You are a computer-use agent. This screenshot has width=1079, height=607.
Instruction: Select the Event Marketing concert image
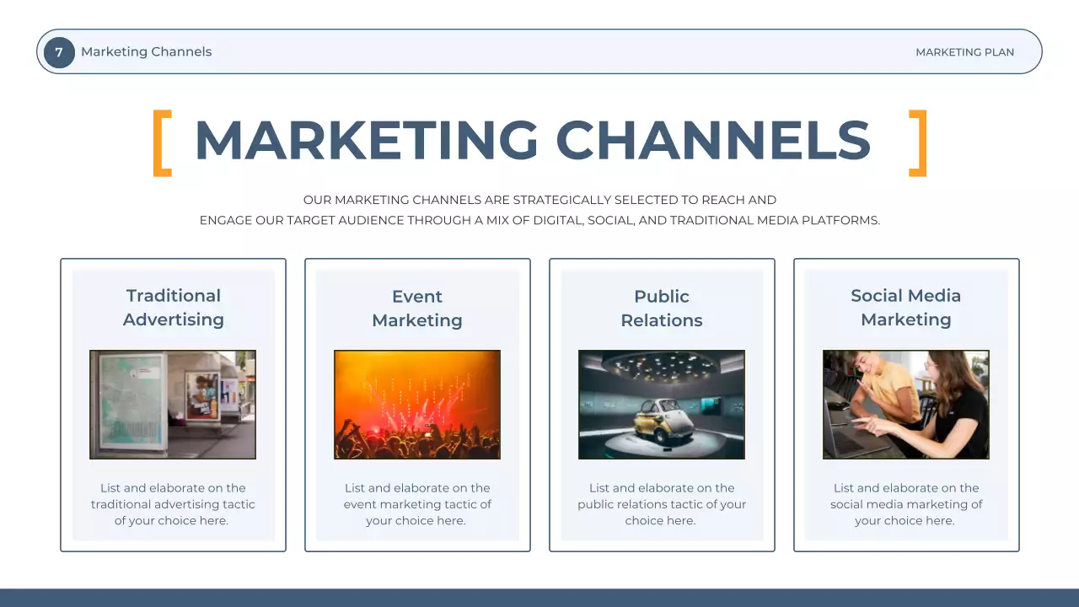point(417,405)
